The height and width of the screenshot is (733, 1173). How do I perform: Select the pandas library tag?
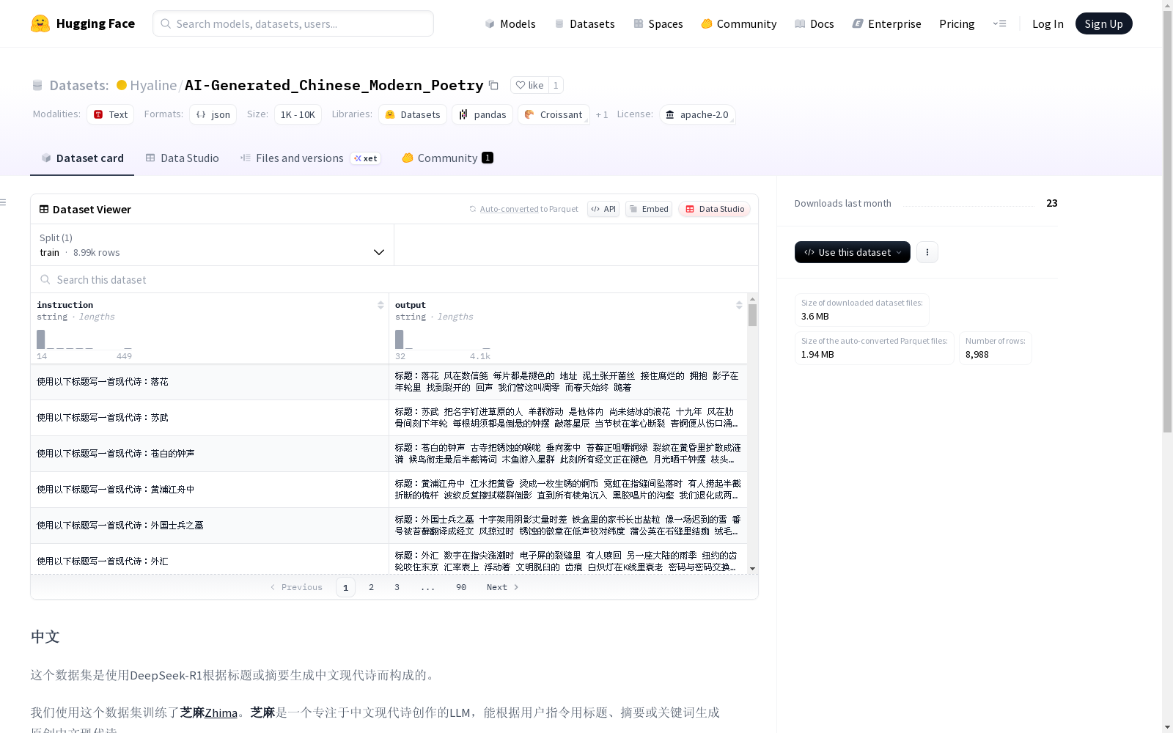point(482,114)
